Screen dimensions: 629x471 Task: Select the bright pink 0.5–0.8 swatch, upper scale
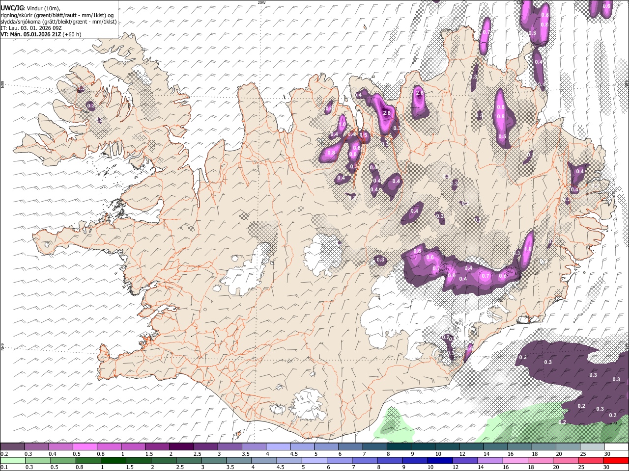(x=85, y=446)
